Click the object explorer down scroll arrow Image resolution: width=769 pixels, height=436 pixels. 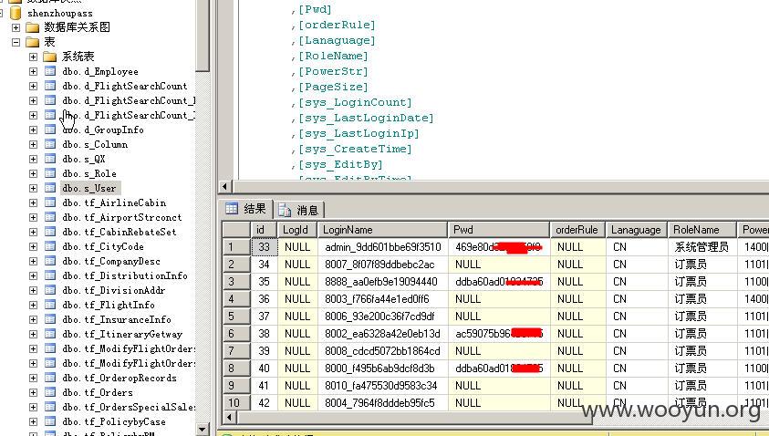pos(203,429)
